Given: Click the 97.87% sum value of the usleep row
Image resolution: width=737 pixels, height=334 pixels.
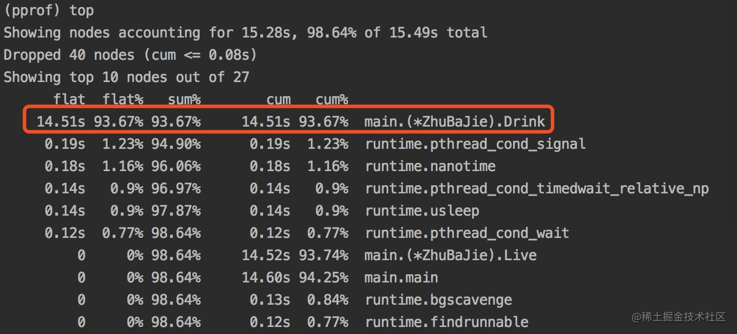Looking at the screenshot, I should pos(176,211).
